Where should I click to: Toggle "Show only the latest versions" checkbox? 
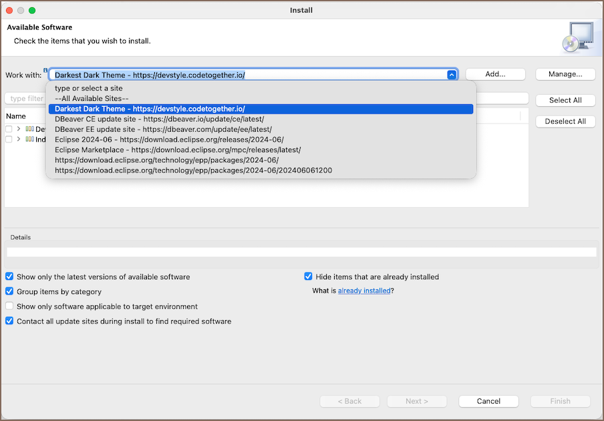(x=9, y=277)
